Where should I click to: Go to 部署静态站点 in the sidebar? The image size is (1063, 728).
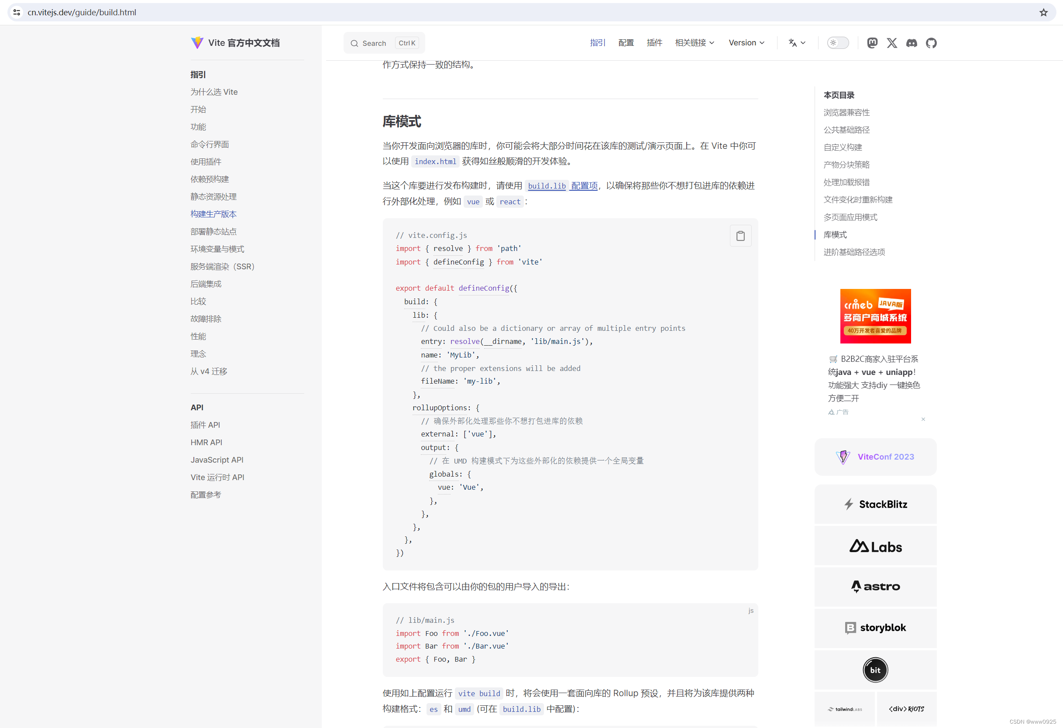pos(213,231)
